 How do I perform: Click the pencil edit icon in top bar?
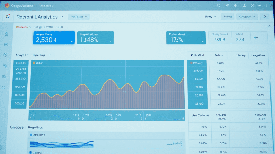click(x=227, y=5)
